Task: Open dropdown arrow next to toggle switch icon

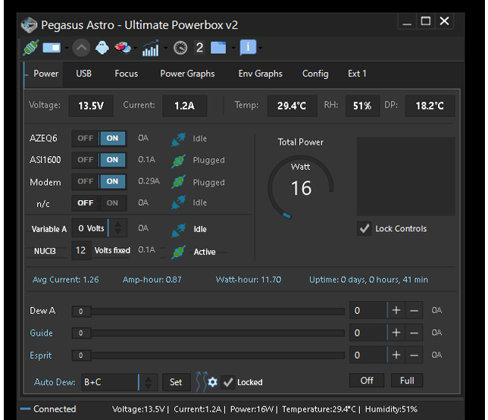Action: click(67, 48)
